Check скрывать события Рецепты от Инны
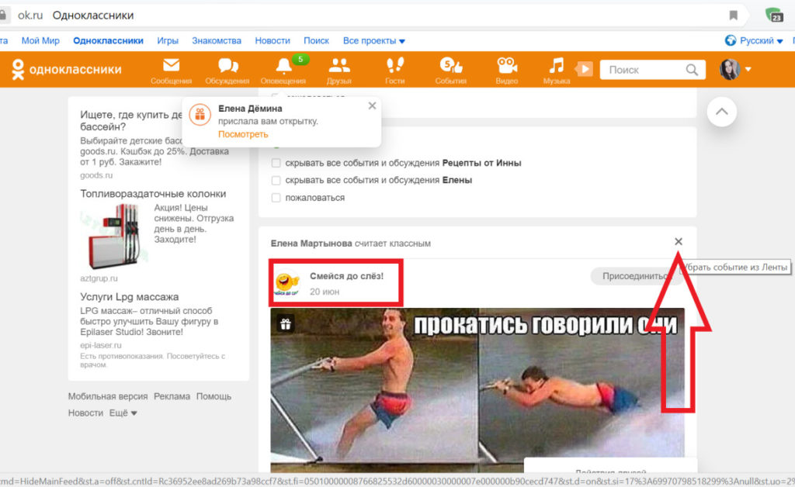Screen dimensions: 795x487 [276, 163]
